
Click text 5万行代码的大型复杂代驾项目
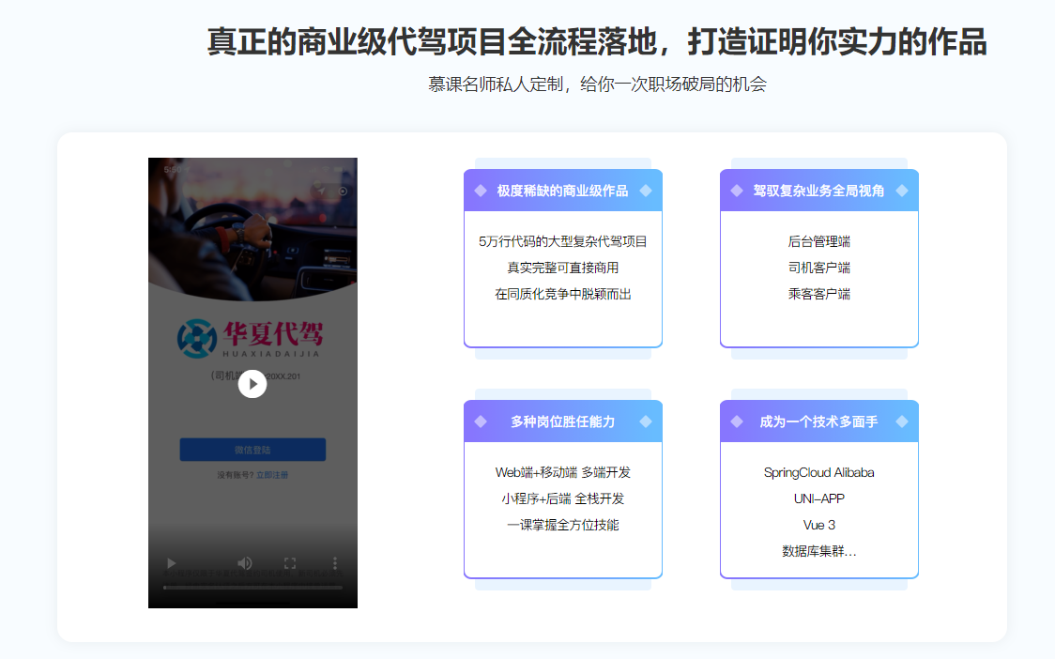pyautogui.click(x=563, y=241)
